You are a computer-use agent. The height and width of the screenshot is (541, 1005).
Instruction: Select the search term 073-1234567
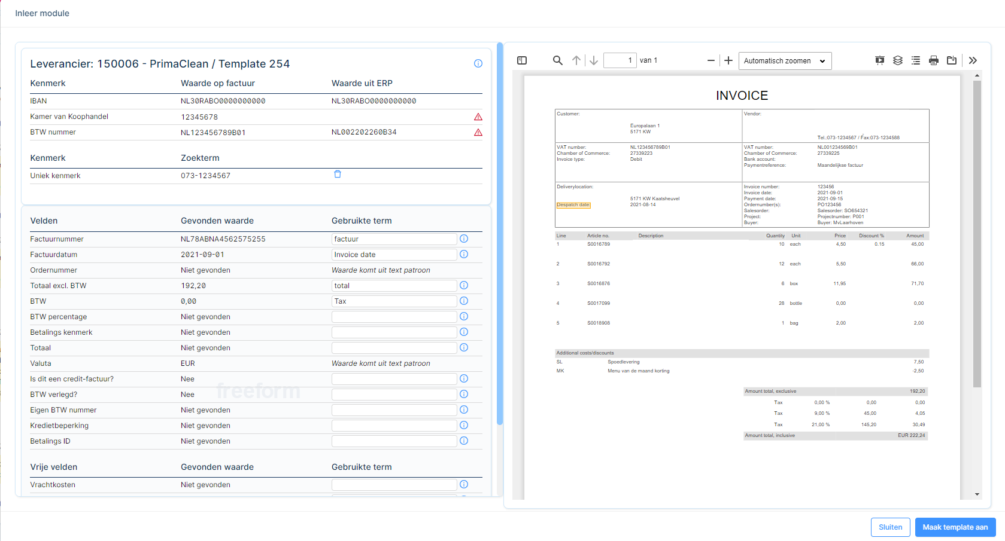point(205,176)
